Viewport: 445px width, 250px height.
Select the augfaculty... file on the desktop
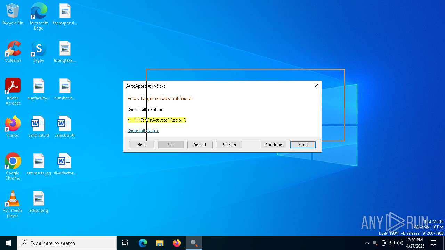click(39, 90)
